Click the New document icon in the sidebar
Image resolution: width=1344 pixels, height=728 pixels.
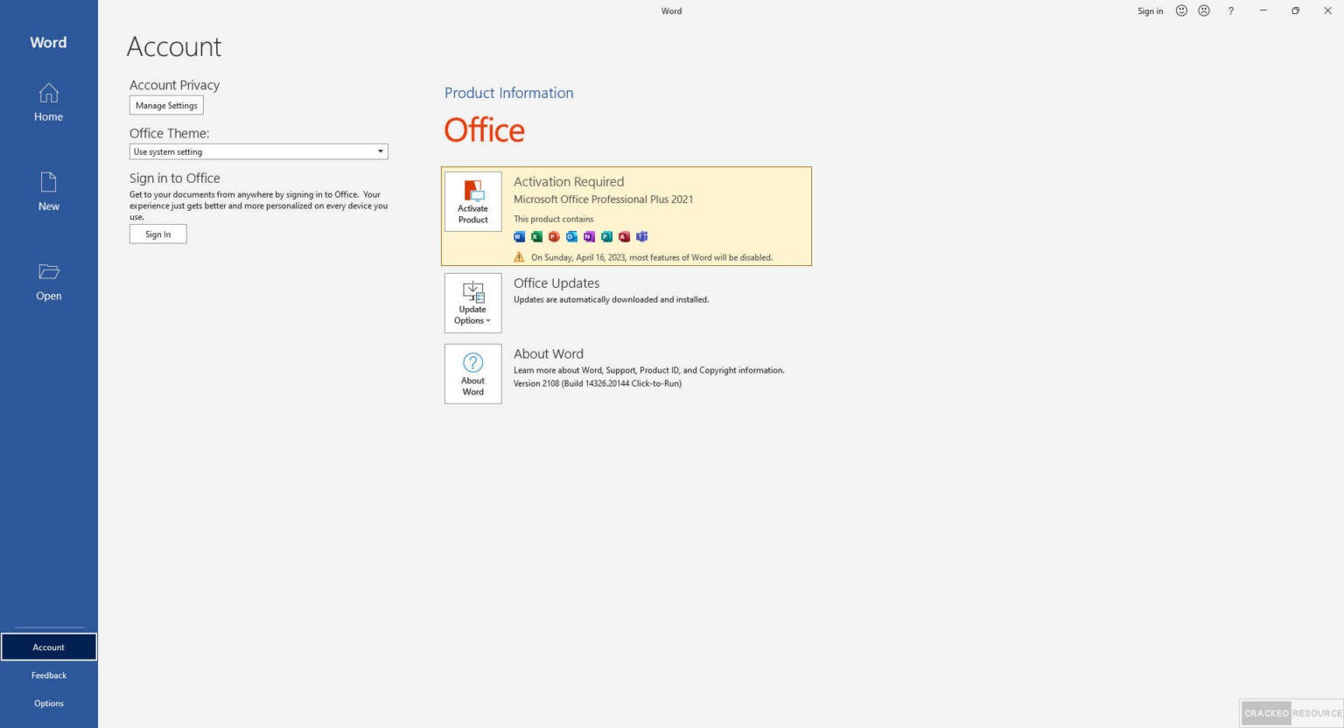48,188
